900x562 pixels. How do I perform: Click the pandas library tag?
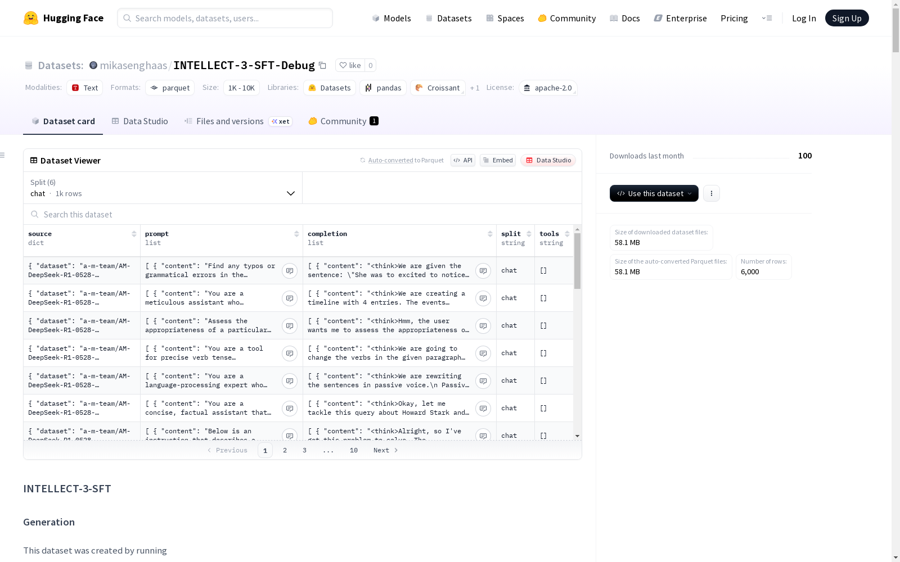(383, 88)
